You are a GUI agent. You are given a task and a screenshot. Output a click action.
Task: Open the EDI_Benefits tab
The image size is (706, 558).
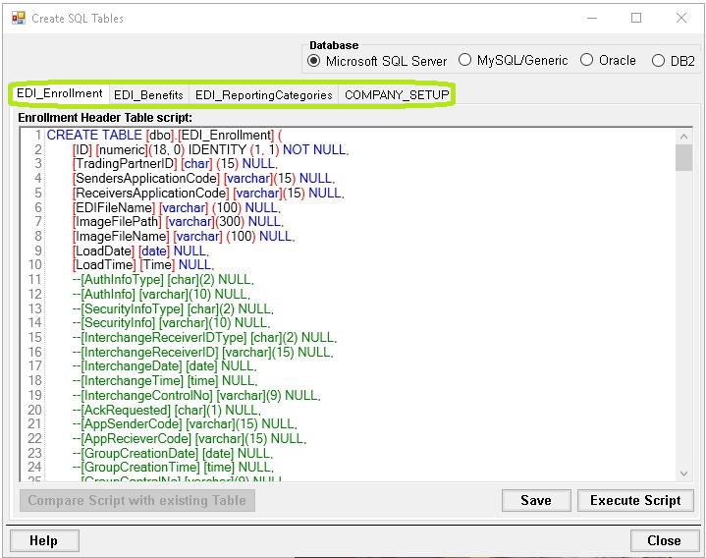[x=148, y=95]
